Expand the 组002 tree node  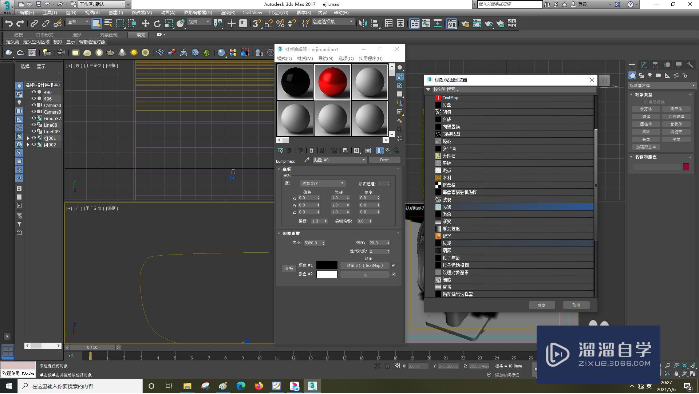point(28,145)
